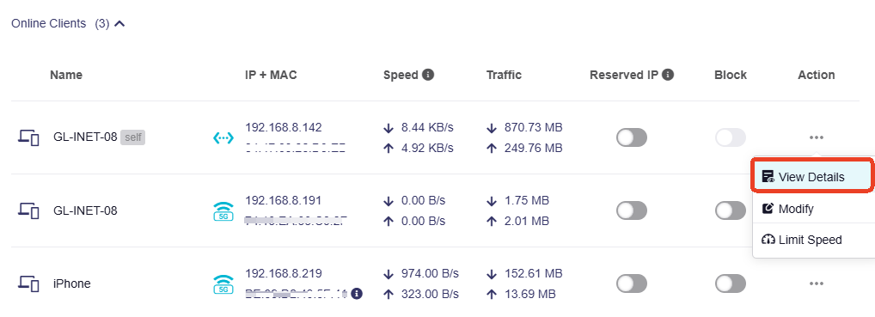The width and height of the screenshot is (875, 317).
Task: Toggle Reserved IP for 192.168.8.142
Action: pyautogui.click(x=632, y=137)
